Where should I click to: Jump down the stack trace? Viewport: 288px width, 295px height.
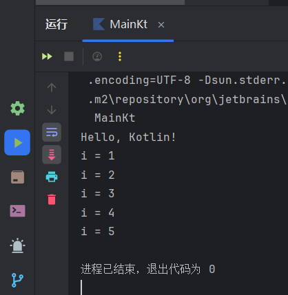[52, 110]
